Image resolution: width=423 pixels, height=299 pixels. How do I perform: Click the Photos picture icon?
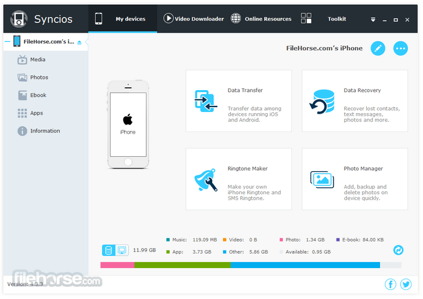22,77
